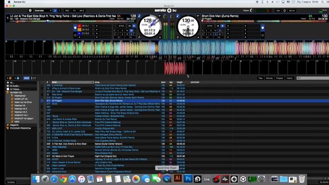Select the Adam Lambert track row
Image resolution: width=329 pixels, height=185 pixels.
coord(185,165)
